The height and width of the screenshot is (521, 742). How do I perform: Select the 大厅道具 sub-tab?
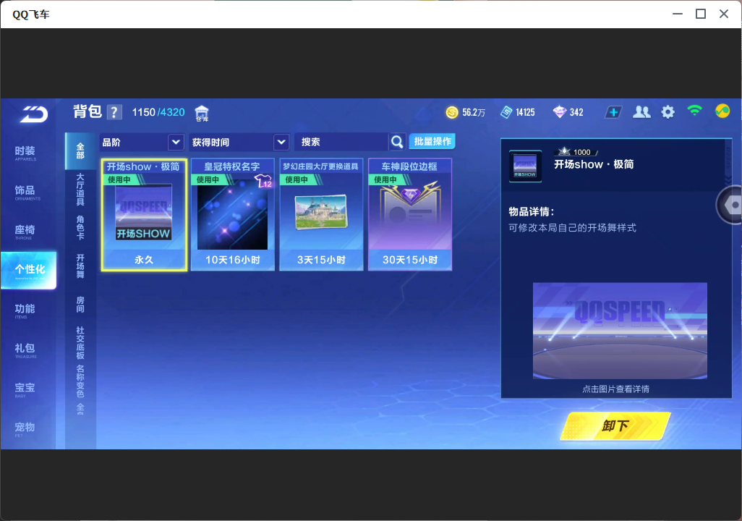pos(80,189)
